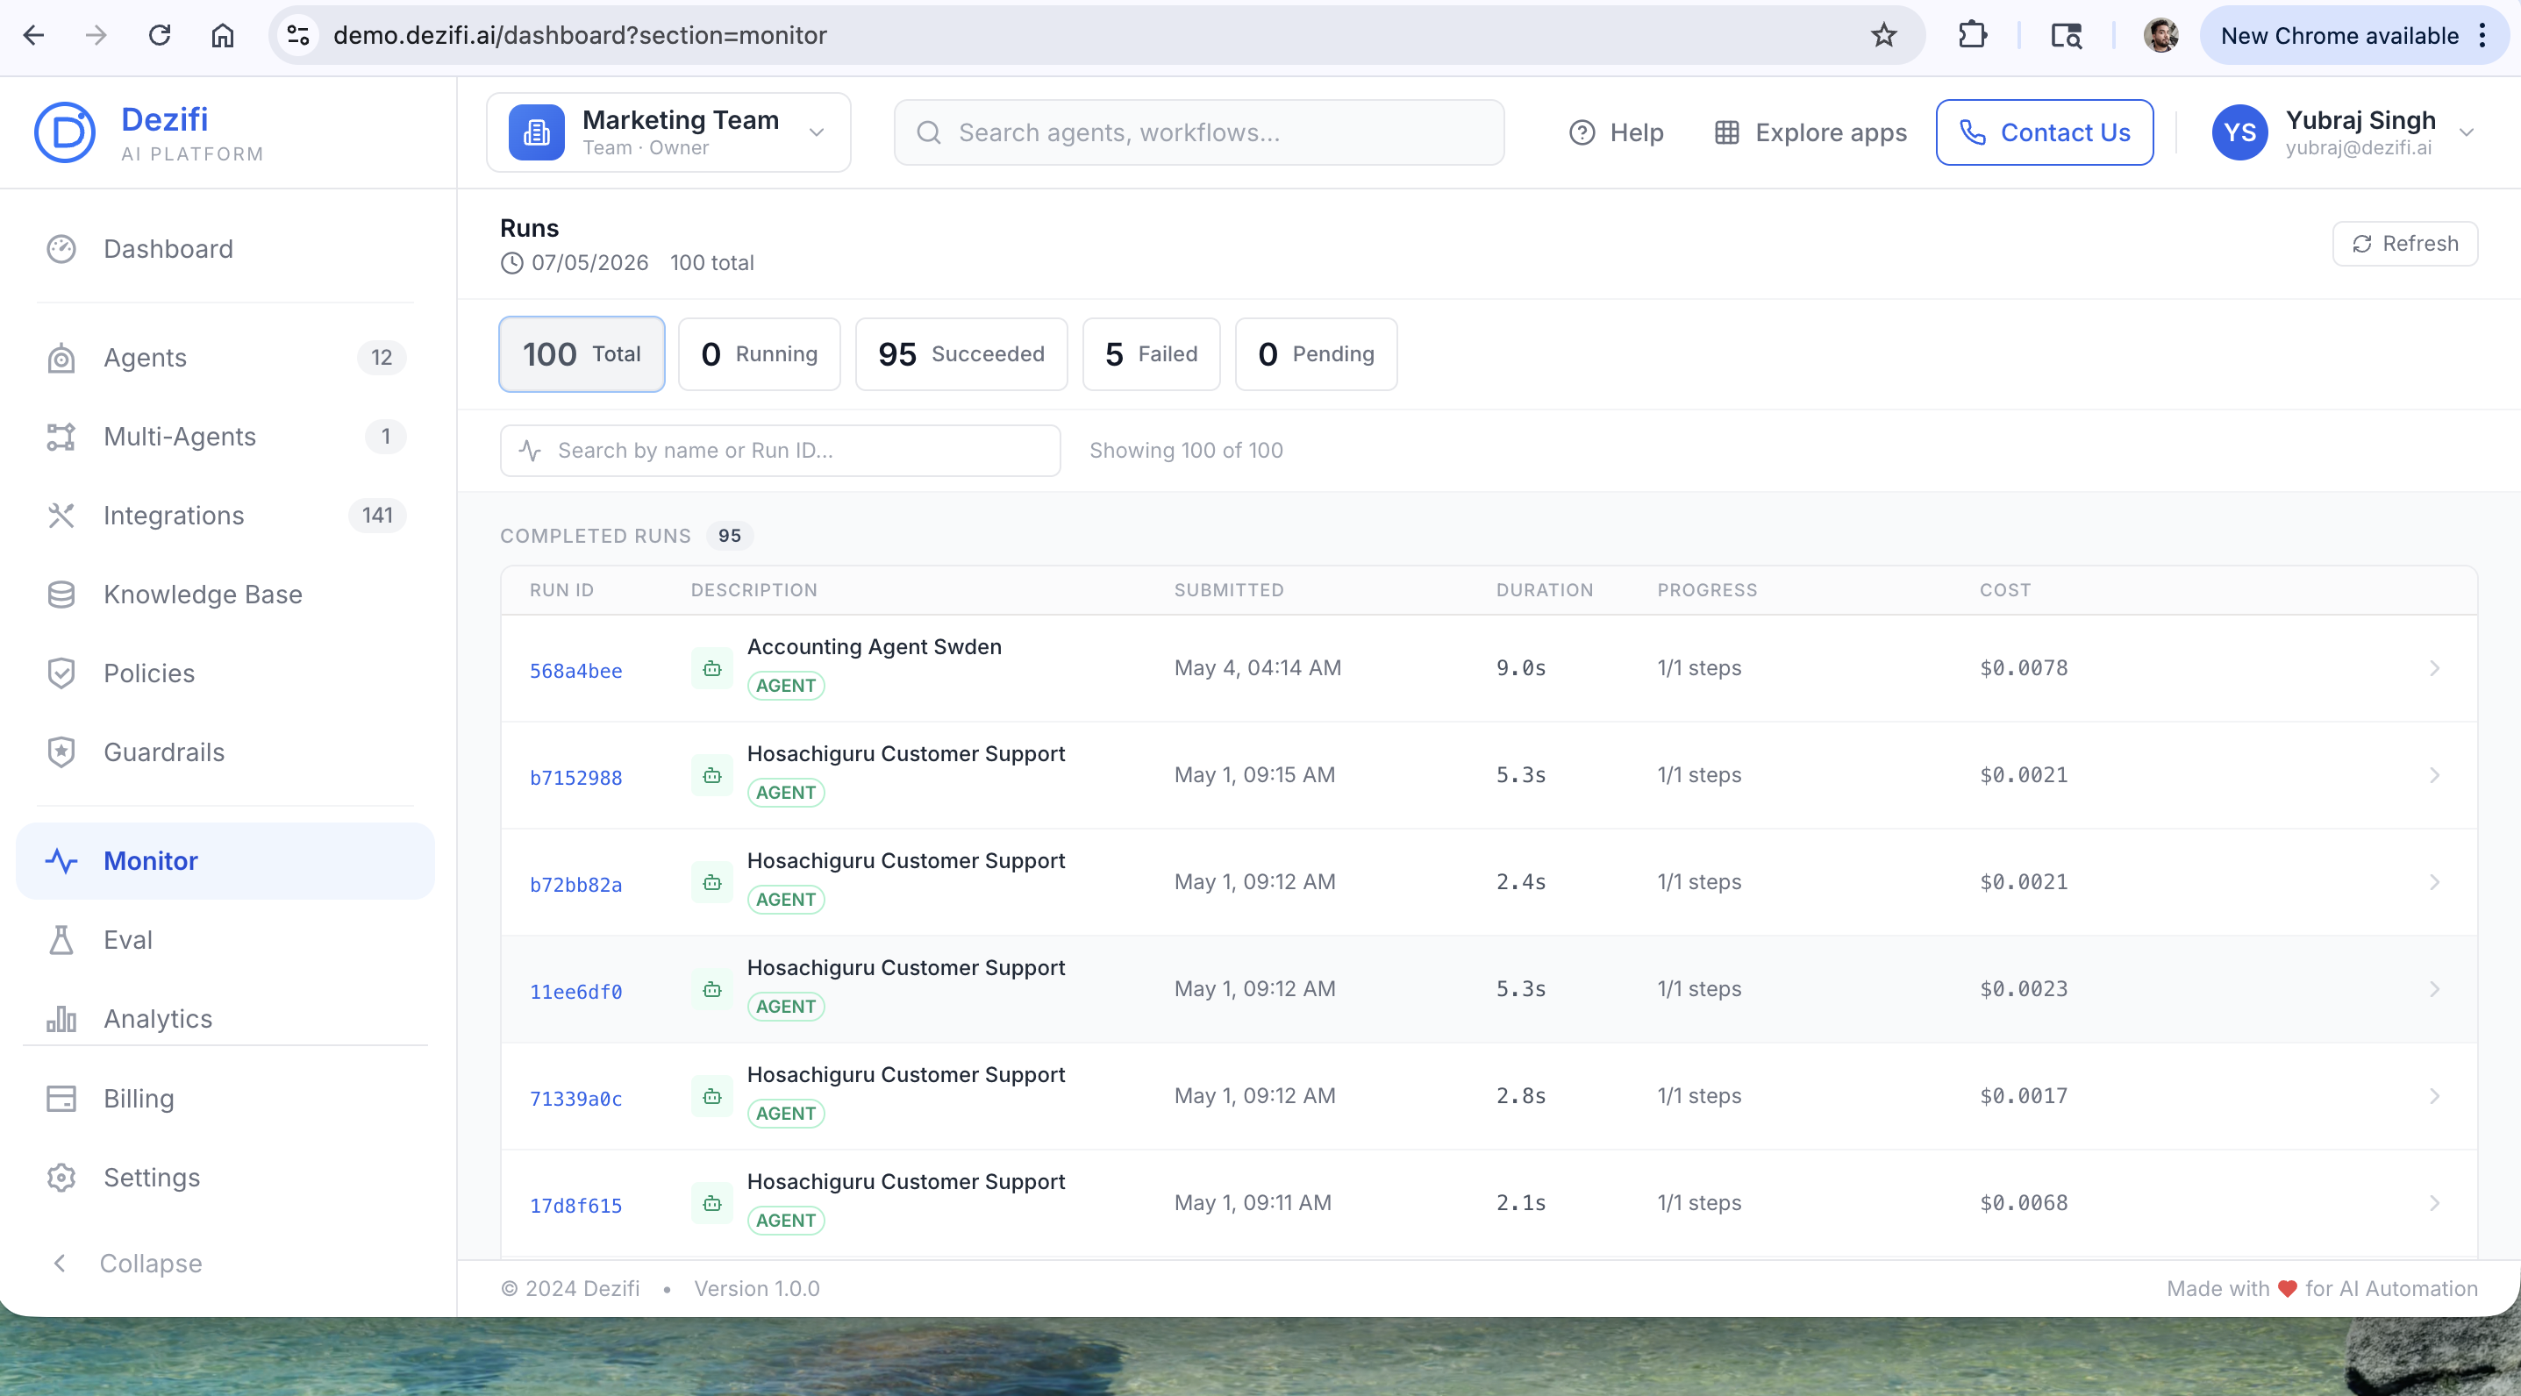The height and width of the screenshot is (1396, 2521).
Task: Open run ID b72bb82a
Action: [575, 885]
